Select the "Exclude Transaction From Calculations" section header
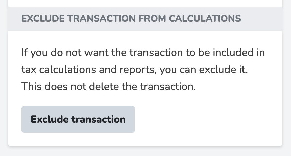The image size is (291, 156). coord(131,19)
